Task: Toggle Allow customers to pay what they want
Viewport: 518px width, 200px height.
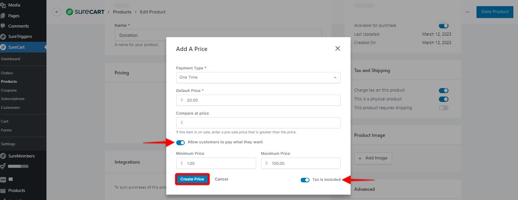Action: 180,142
